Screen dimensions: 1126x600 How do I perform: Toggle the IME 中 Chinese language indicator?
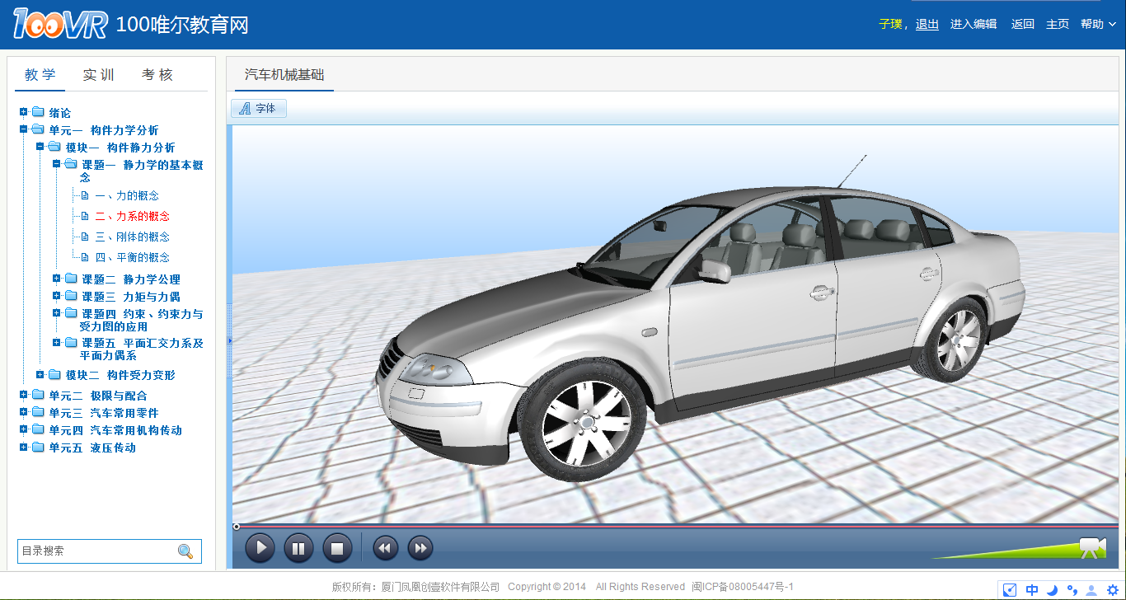pyautogui.click(x=1032, y=589)
